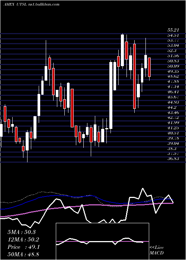Click the 40.51 price level label
The width and height of the screenshot is (186, 260).
pos(173,133)
